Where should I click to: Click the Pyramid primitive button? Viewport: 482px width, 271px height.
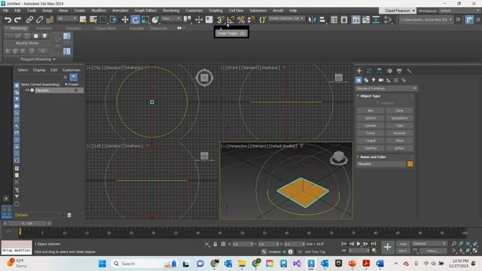click(399, 133)
